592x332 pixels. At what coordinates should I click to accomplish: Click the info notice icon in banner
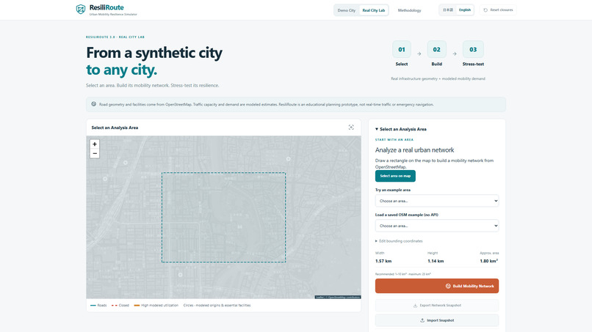tap(93, 104)
